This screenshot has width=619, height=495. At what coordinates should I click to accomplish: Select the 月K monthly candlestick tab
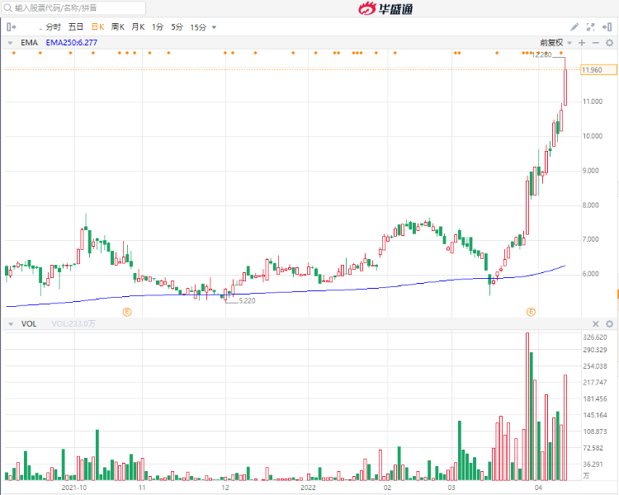click(x=138, y=27)
